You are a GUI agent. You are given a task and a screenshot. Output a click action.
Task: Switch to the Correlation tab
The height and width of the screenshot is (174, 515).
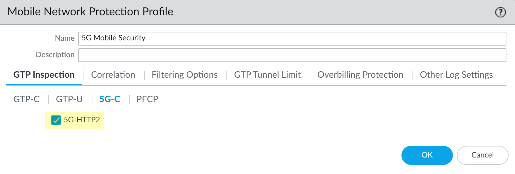coord(113,75)
